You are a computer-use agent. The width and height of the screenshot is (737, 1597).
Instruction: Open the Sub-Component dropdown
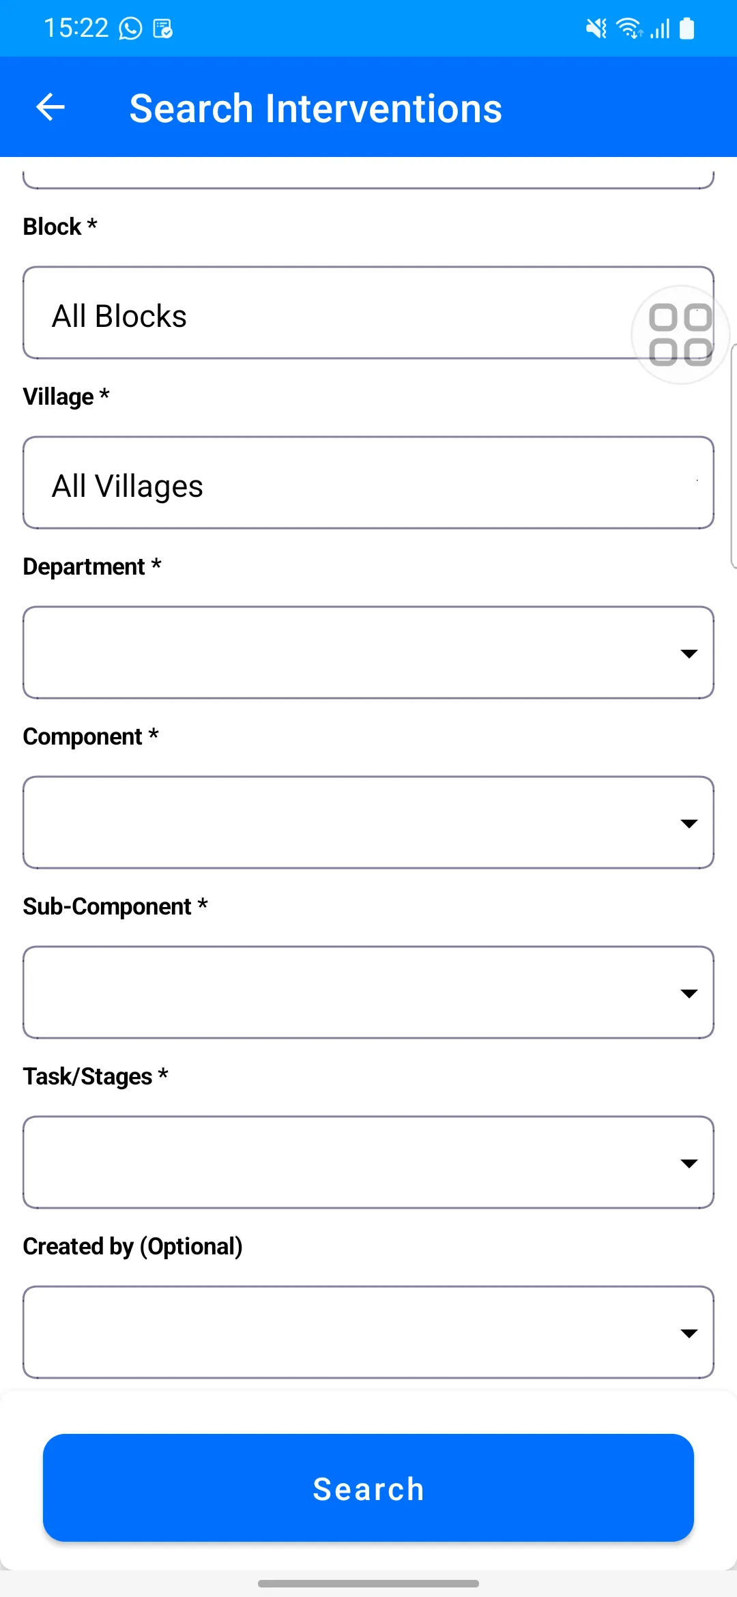pos(369,992)
